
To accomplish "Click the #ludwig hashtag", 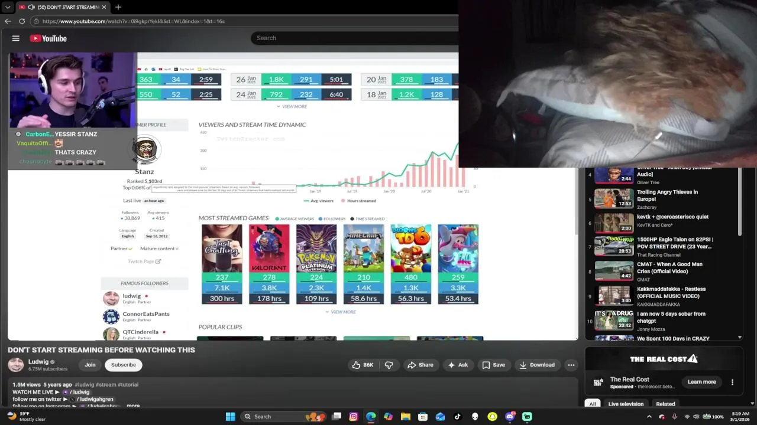I will (84, 384).
